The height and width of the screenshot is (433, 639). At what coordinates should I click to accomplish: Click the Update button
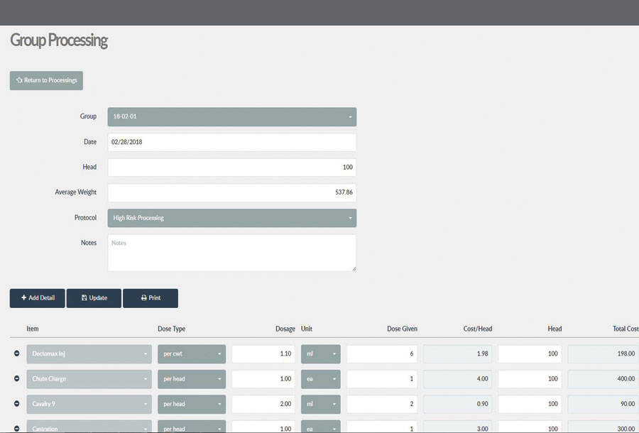(94, 298)
